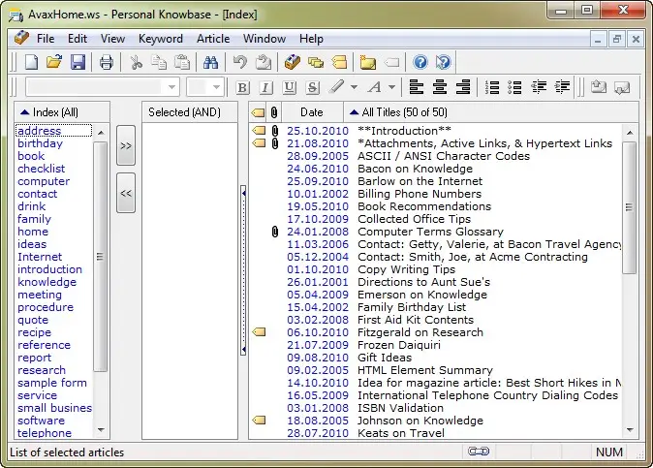Expand the highlighter color dropdown arrow
This screenshot has height=468, width=653.
(x=354, y=88)
